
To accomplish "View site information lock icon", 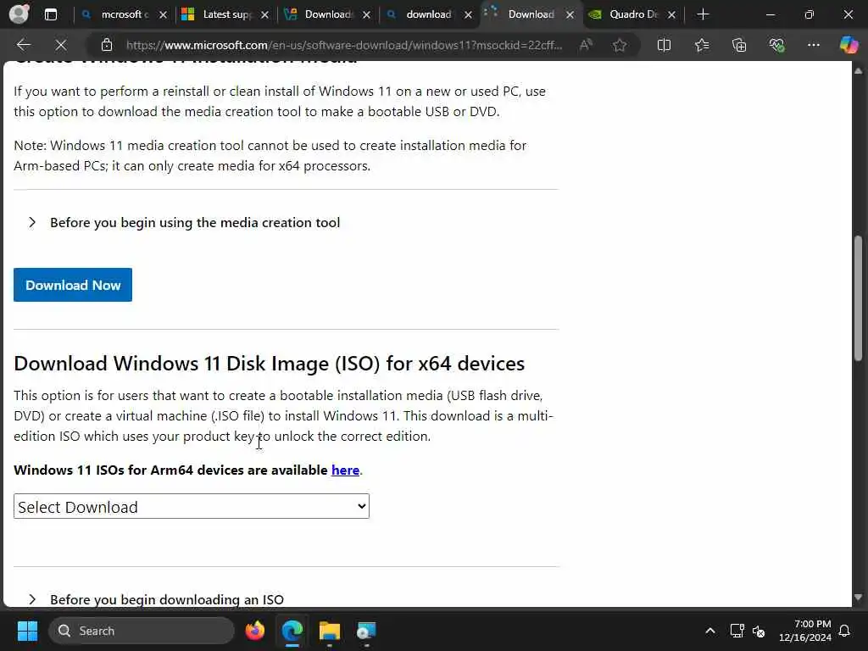I will [x=107, y=45].
